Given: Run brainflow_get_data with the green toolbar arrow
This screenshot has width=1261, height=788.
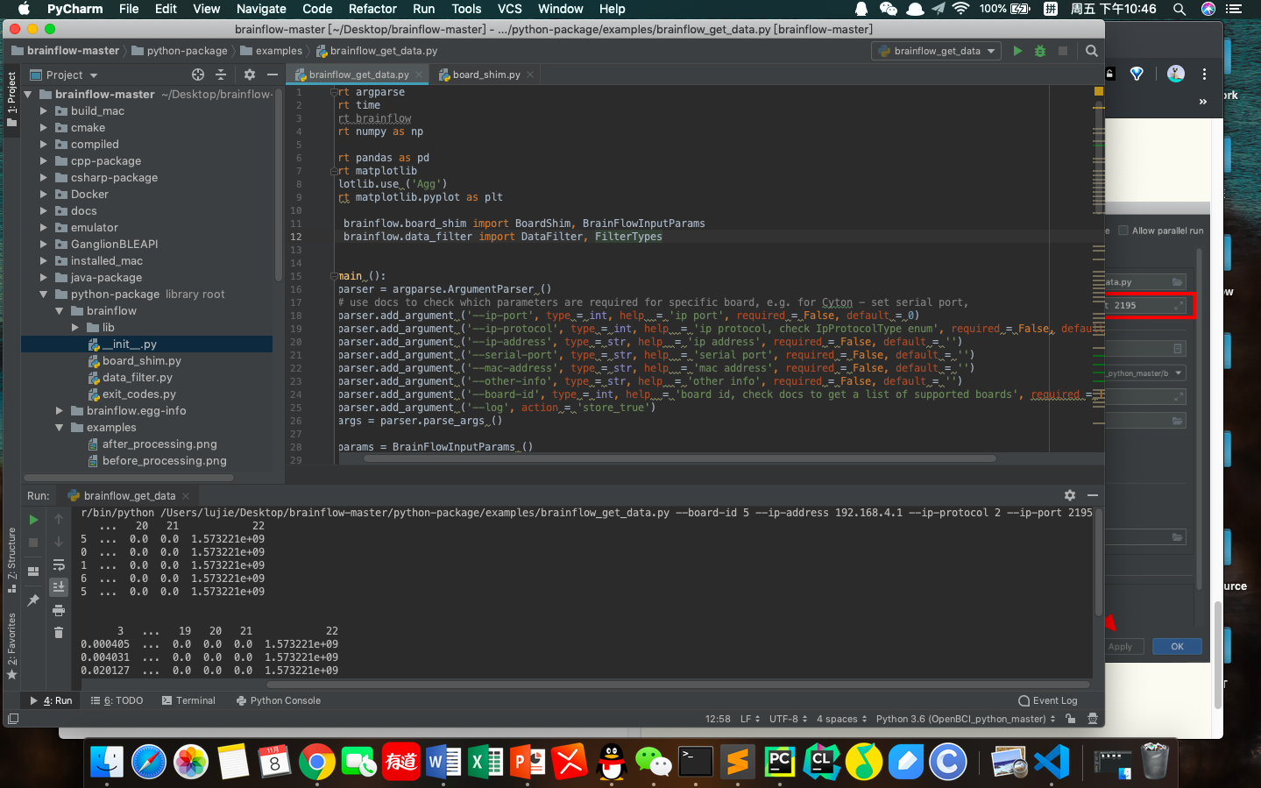Looking at the screenshot, I should [x=1017, y=51].
